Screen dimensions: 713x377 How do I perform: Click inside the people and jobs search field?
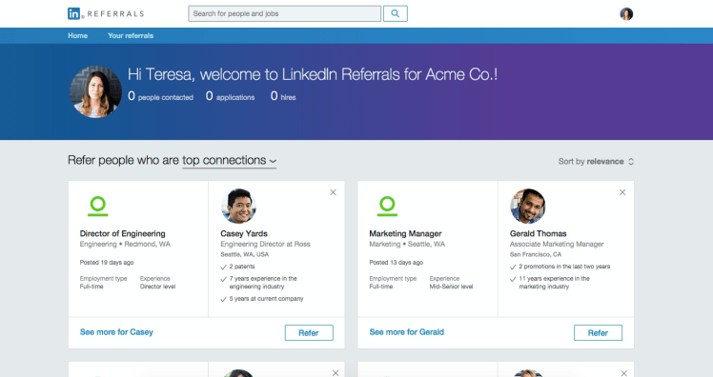click(x=285, y=13)
